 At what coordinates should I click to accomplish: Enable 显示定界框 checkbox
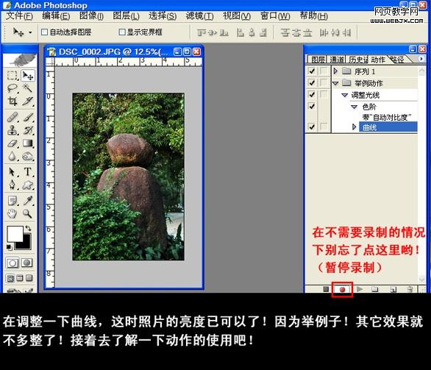122,32
